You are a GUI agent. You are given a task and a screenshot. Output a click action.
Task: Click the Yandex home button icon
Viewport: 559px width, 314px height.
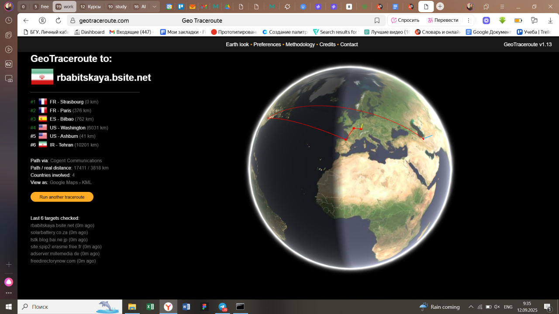[x=42, y=20]
